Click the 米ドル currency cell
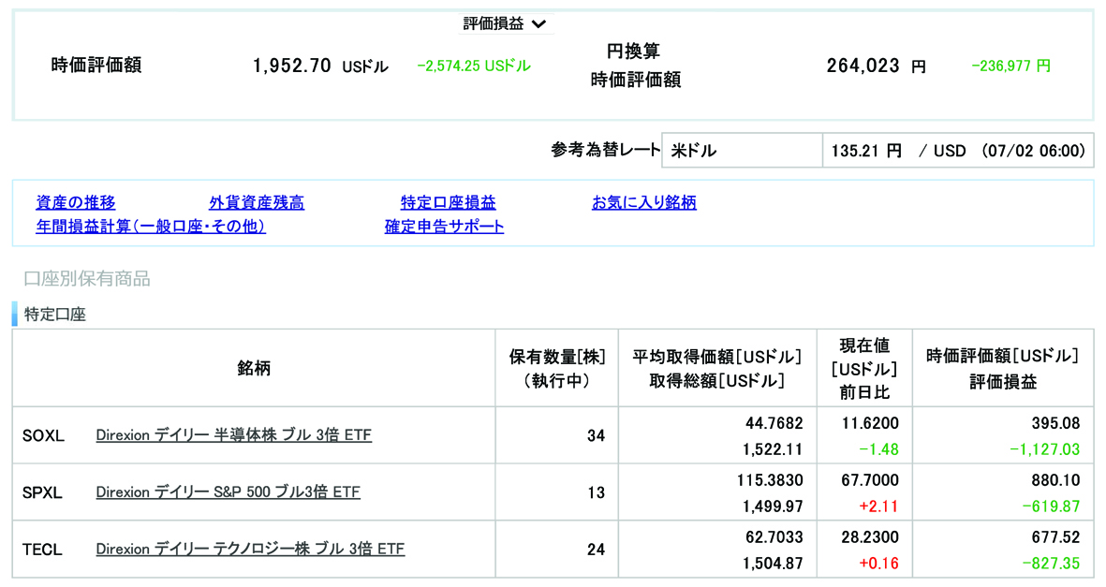The image size is (1106, 587). pos(742,151)
